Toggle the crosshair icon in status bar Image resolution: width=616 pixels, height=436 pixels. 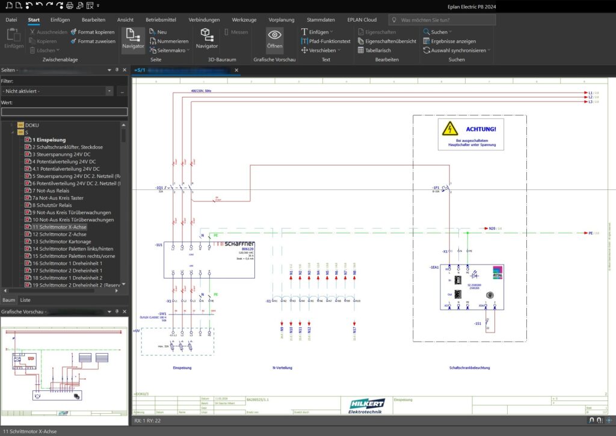609,419
